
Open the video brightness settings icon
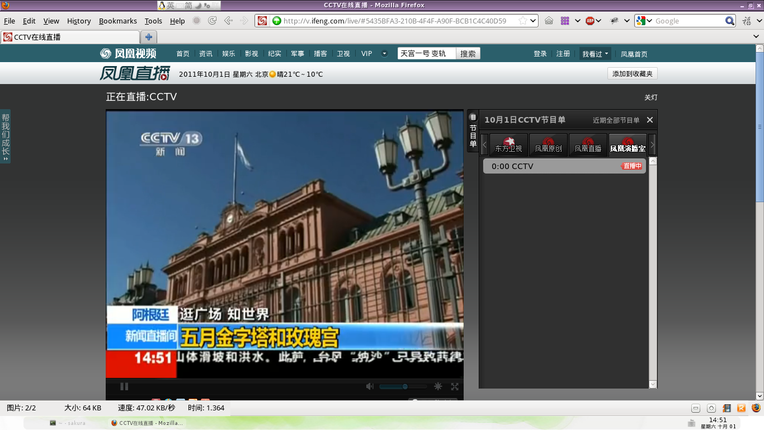[x=438, y=386]
